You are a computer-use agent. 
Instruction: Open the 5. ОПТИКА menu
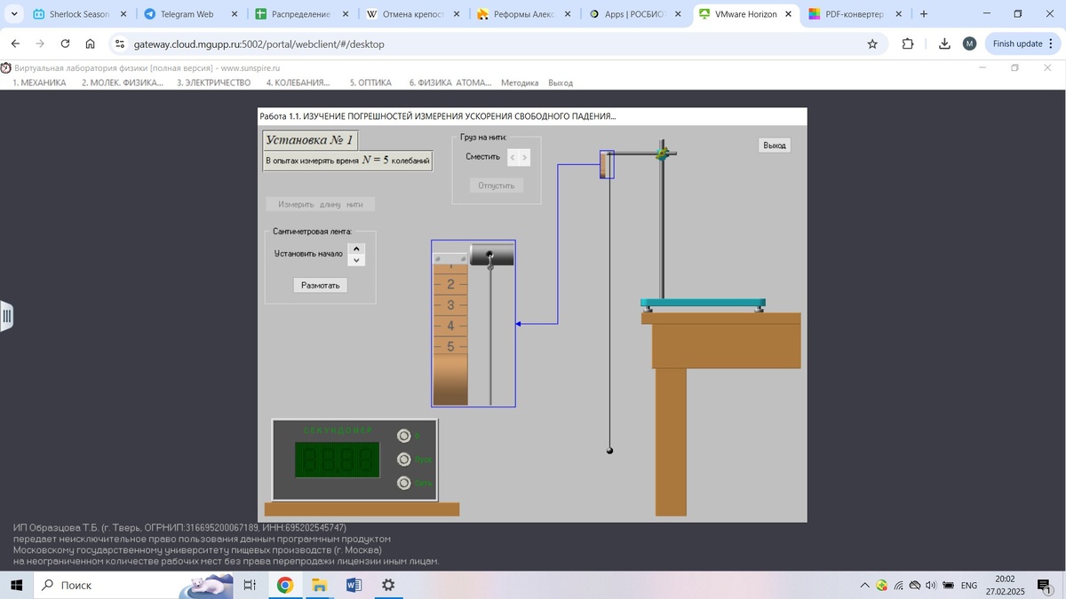(370, 83)
